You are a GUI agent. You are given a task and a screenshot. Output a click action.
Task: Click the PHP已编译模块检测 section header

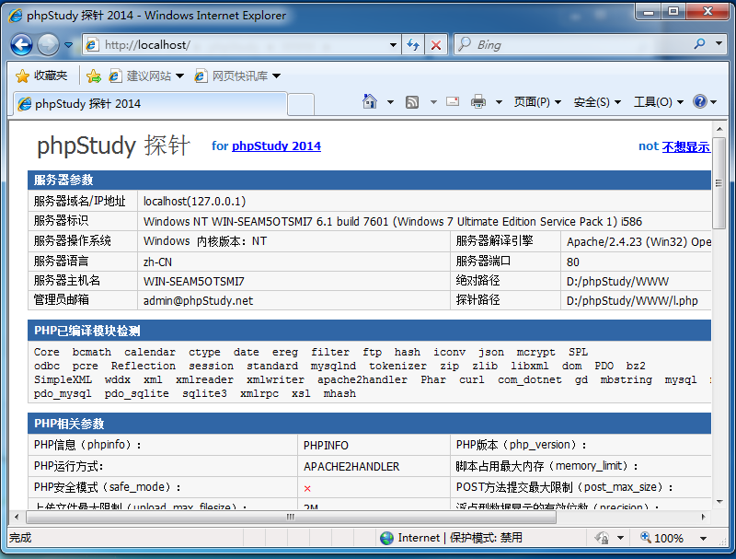(x=369, y=331)
